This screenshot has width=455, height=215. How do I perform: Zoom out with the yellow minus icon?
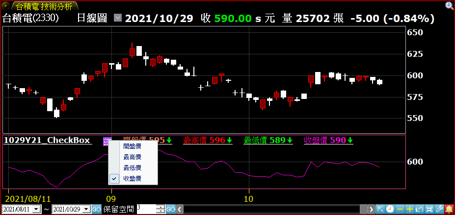point(400,209)
